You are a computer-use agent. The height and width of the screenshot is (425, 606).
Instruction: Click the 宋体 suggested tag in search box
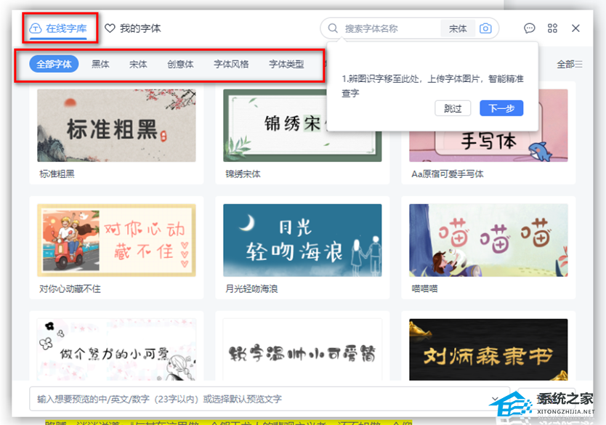458,28
